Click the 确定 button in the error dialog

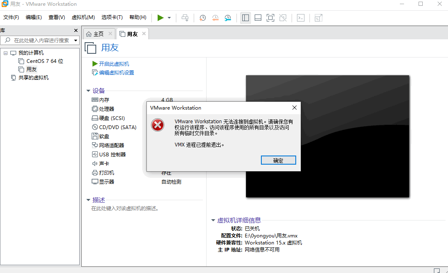click(278, 160)
